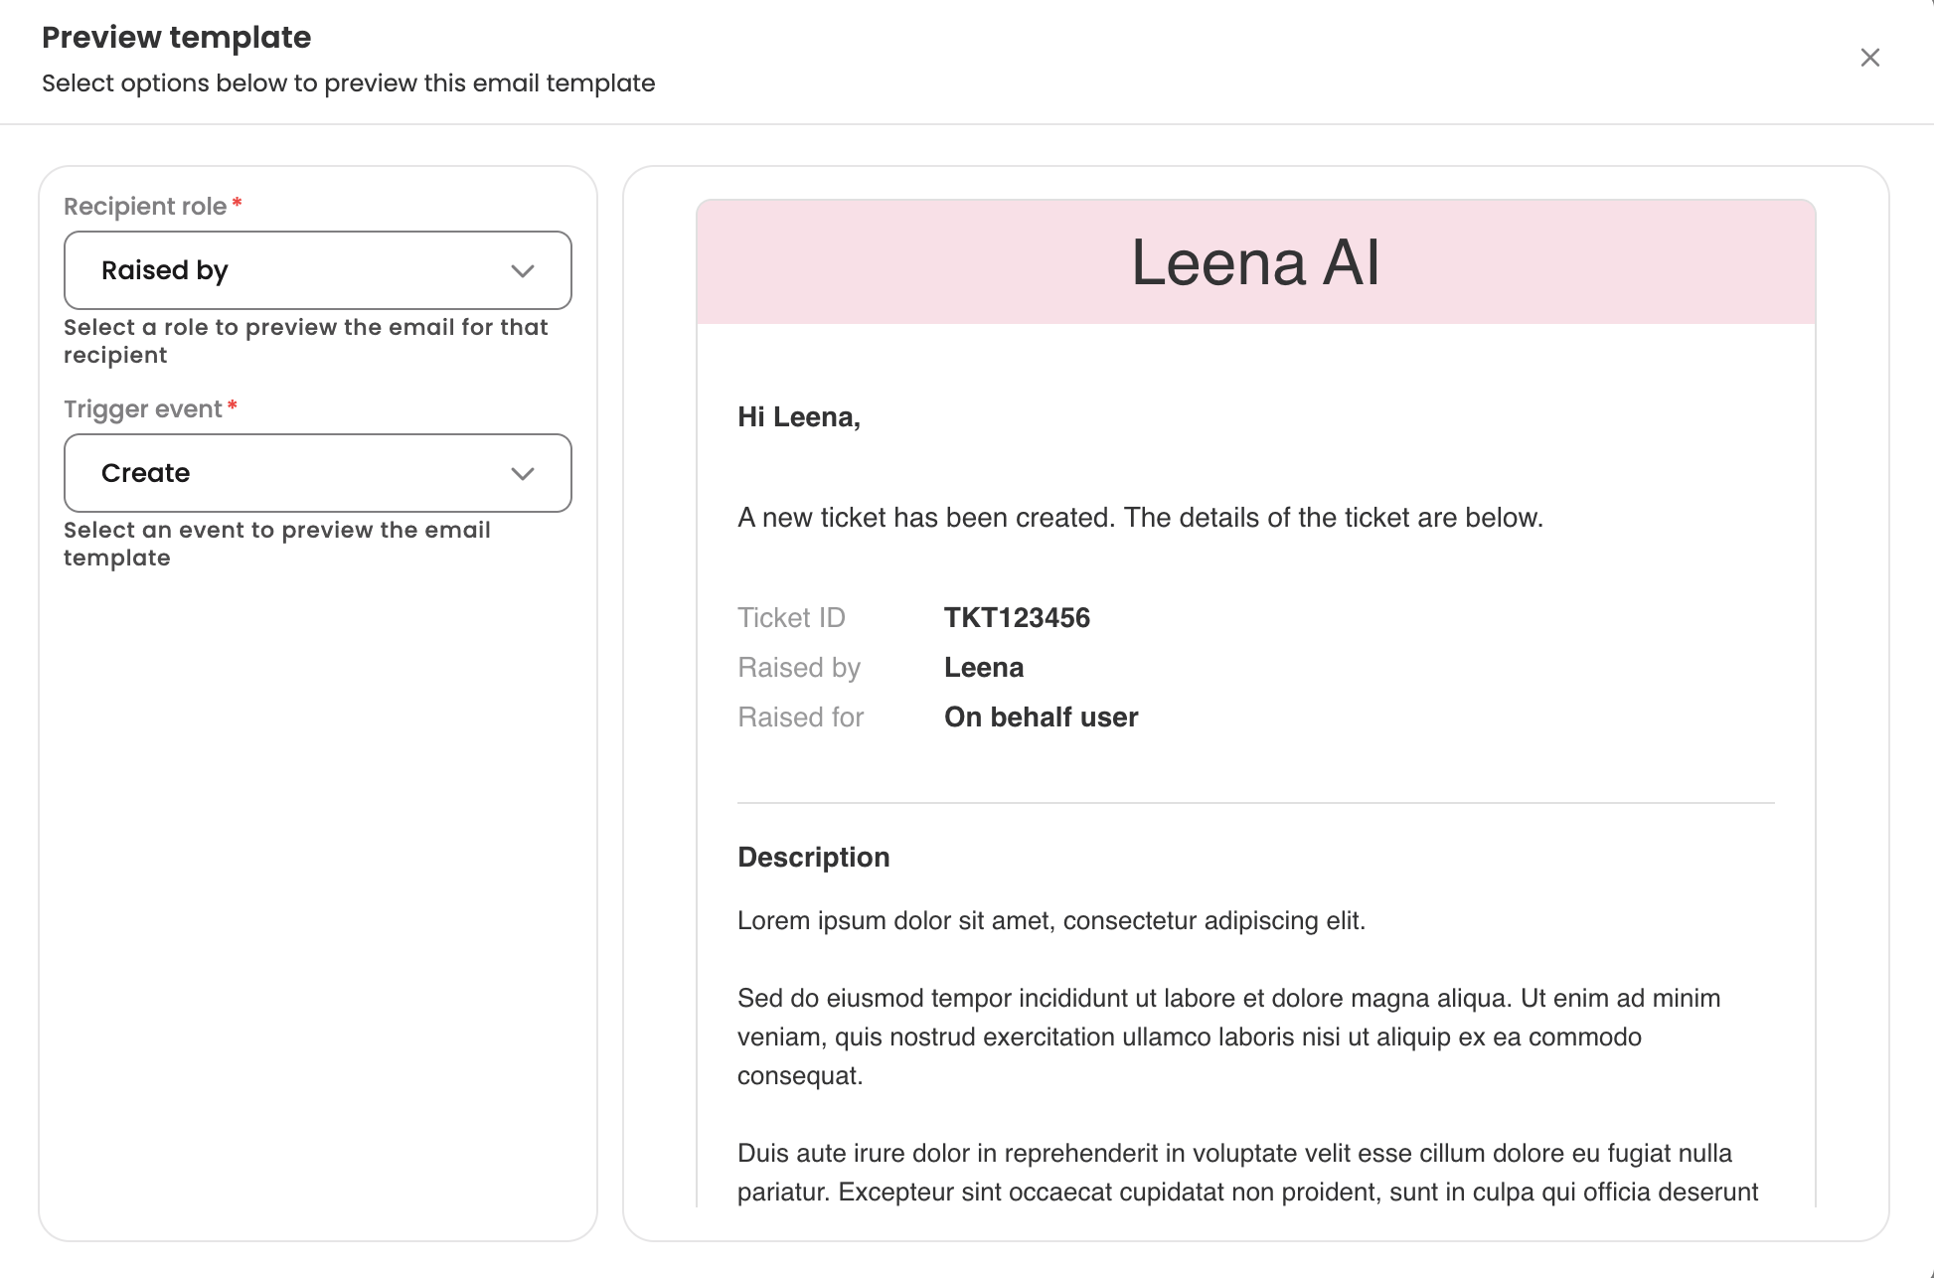1934x1278 pixels.
Task: Click the "Sed do eiusmod tempor" paragraph
Action: (x=1228, y=1037)
